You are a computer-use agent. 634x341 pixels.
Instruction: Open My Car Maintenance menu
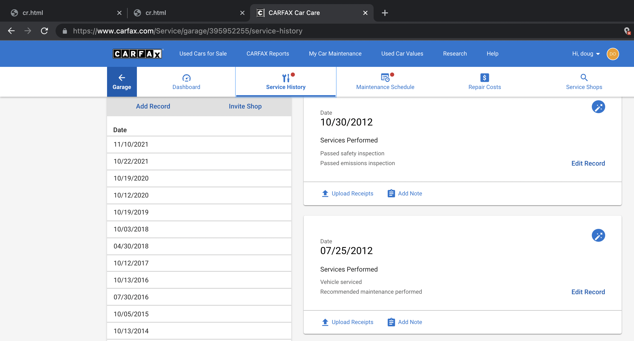click(335, 54)
